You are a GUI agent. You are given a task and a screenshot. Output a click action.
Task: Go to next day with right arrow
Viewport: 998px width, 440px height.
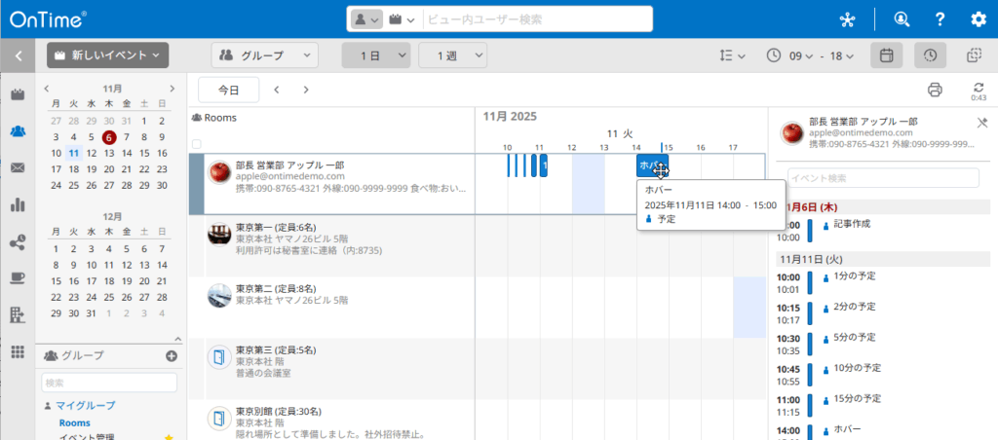306,90
